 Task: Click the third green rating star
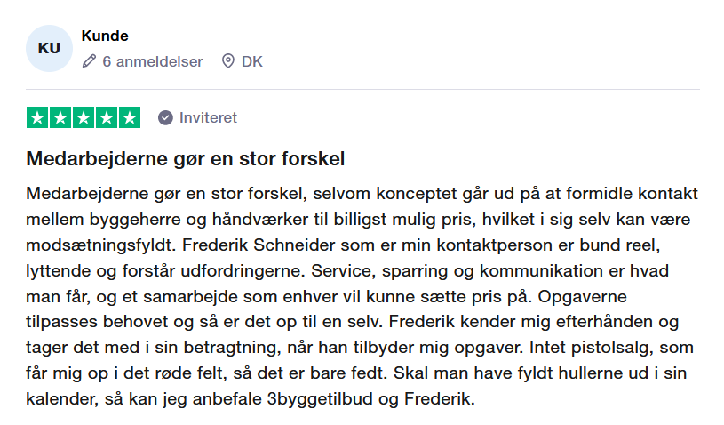click(x=84, y=117)
